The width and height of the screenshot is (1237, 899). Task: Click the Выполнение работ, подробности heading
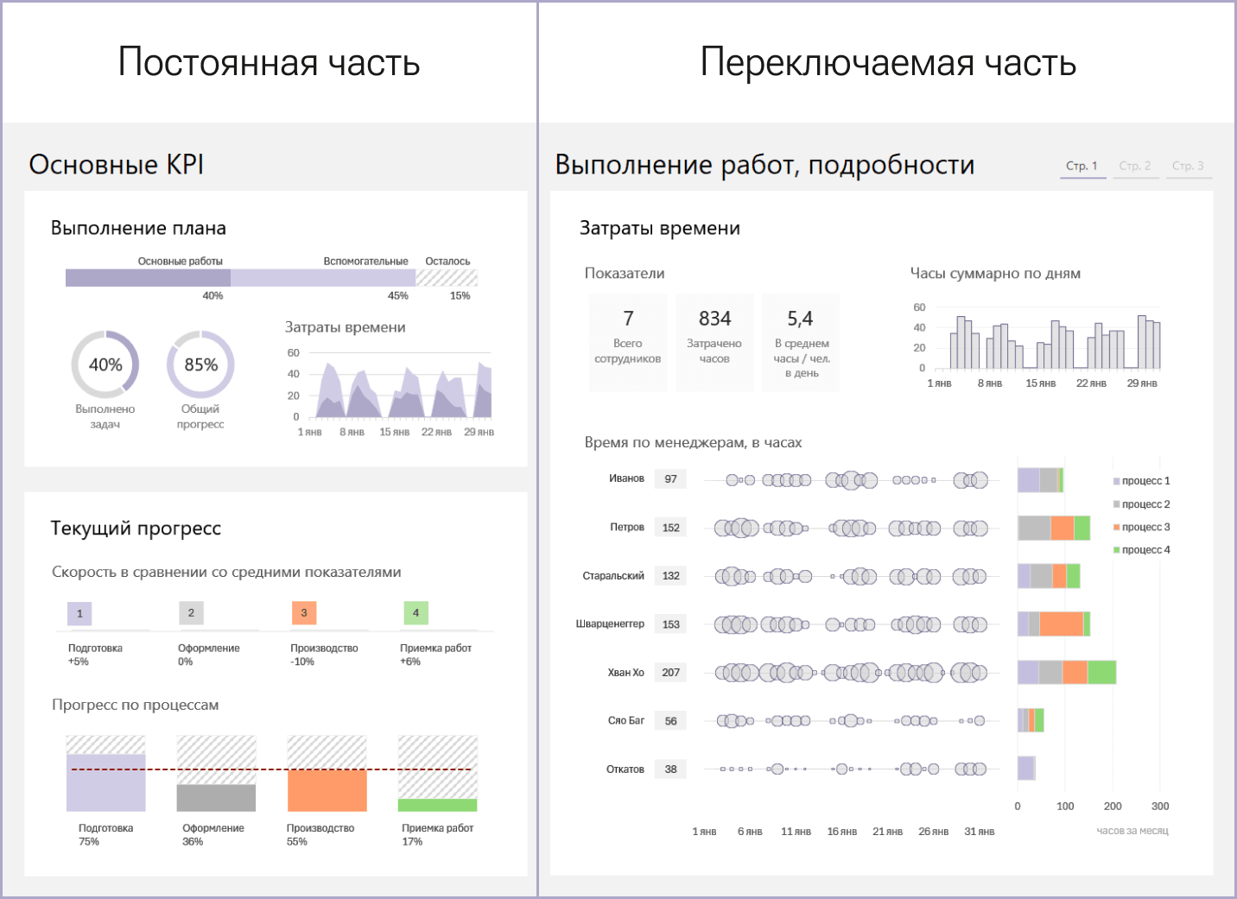click(764, 165)
